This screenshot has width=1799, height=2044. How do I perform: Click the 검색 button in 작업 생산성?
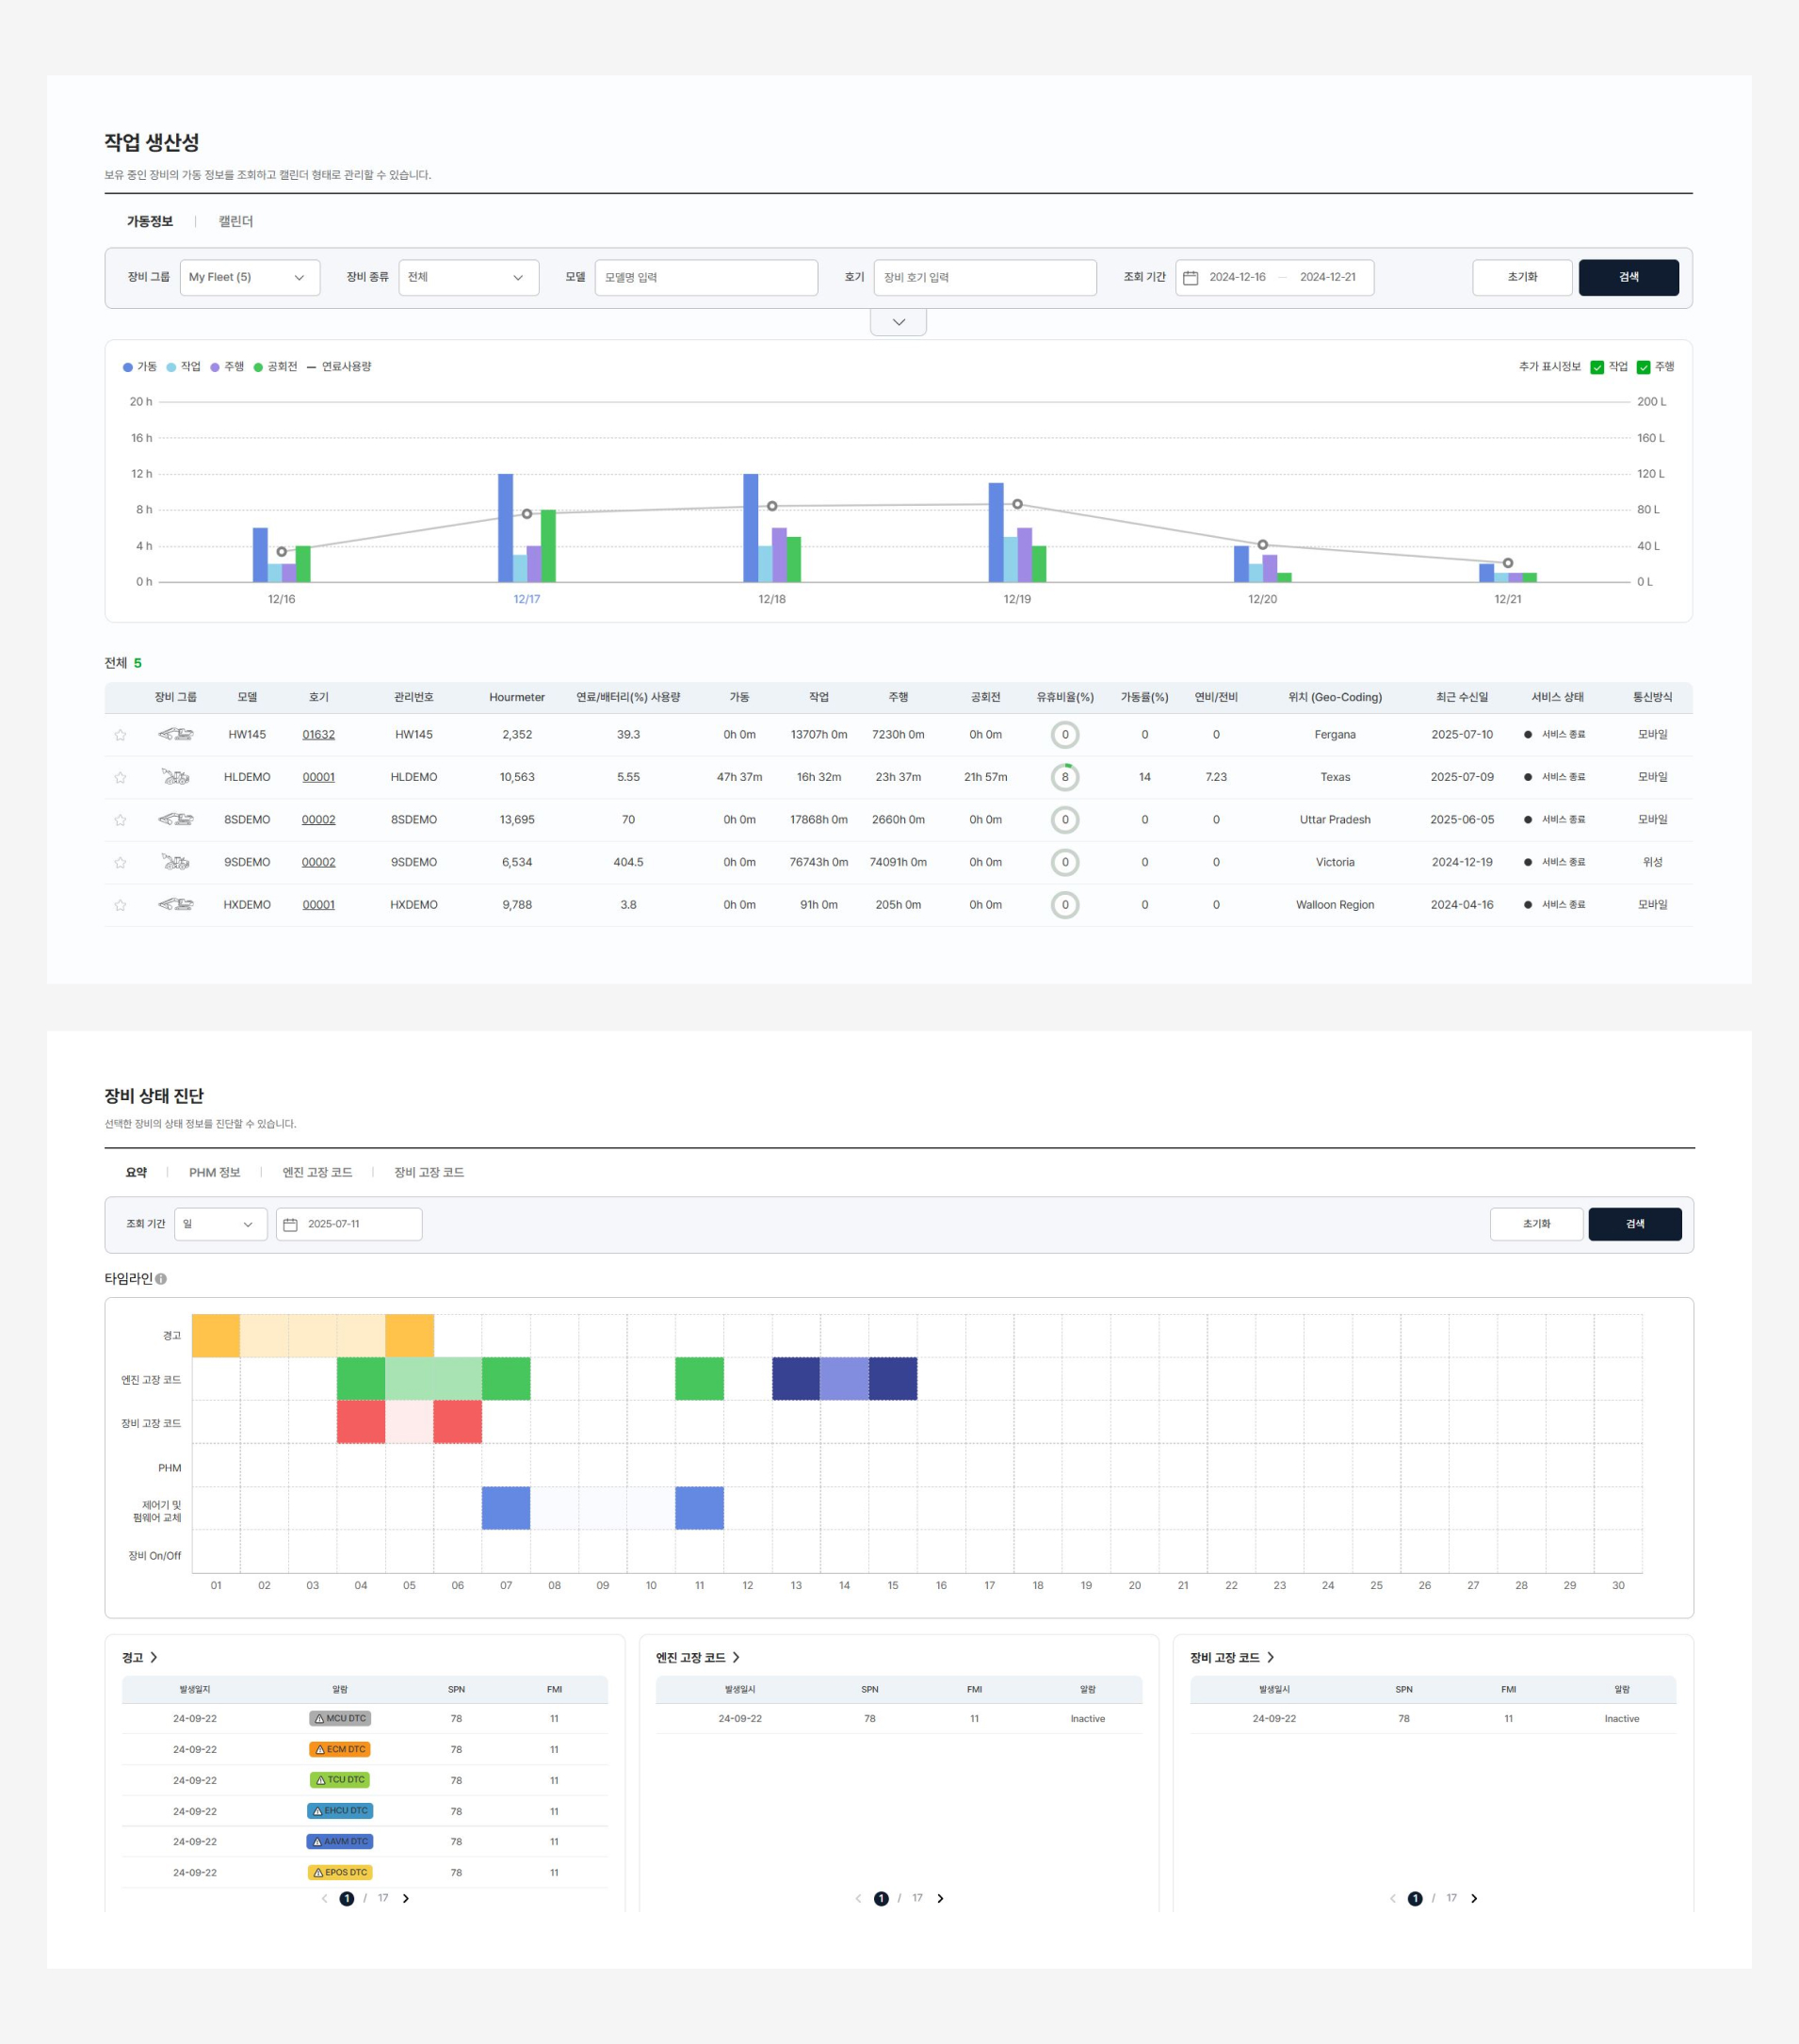point(1628,278)
